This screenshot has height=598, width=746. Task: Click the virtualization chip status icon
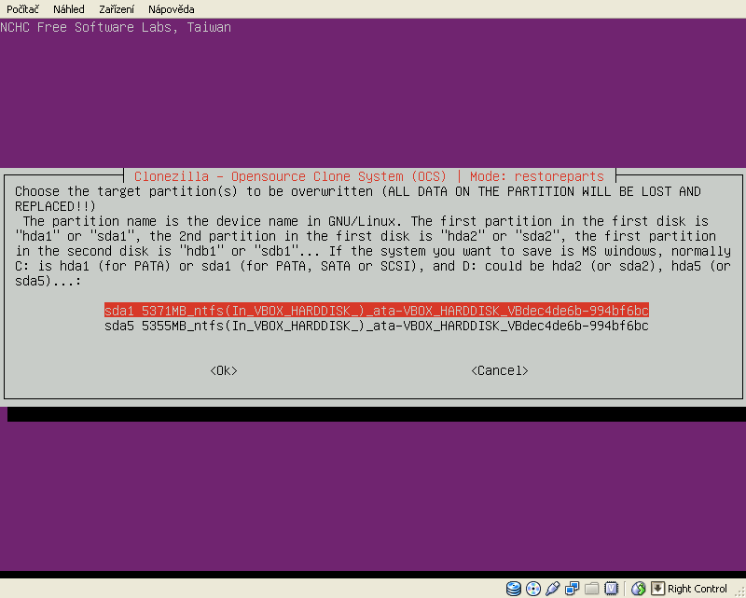pyautogui.click(x=612, y=589)
